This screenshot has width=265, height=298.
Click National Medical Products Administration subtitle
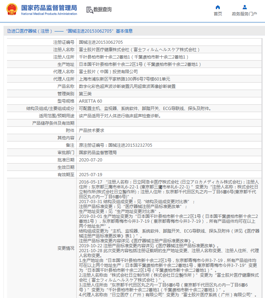pos(49,14)
